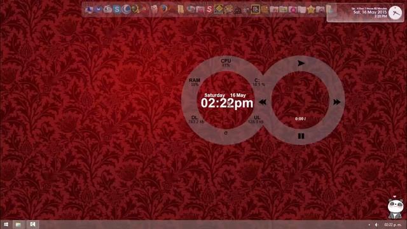Click the UL upload speed readout

[x=256, y=120]
